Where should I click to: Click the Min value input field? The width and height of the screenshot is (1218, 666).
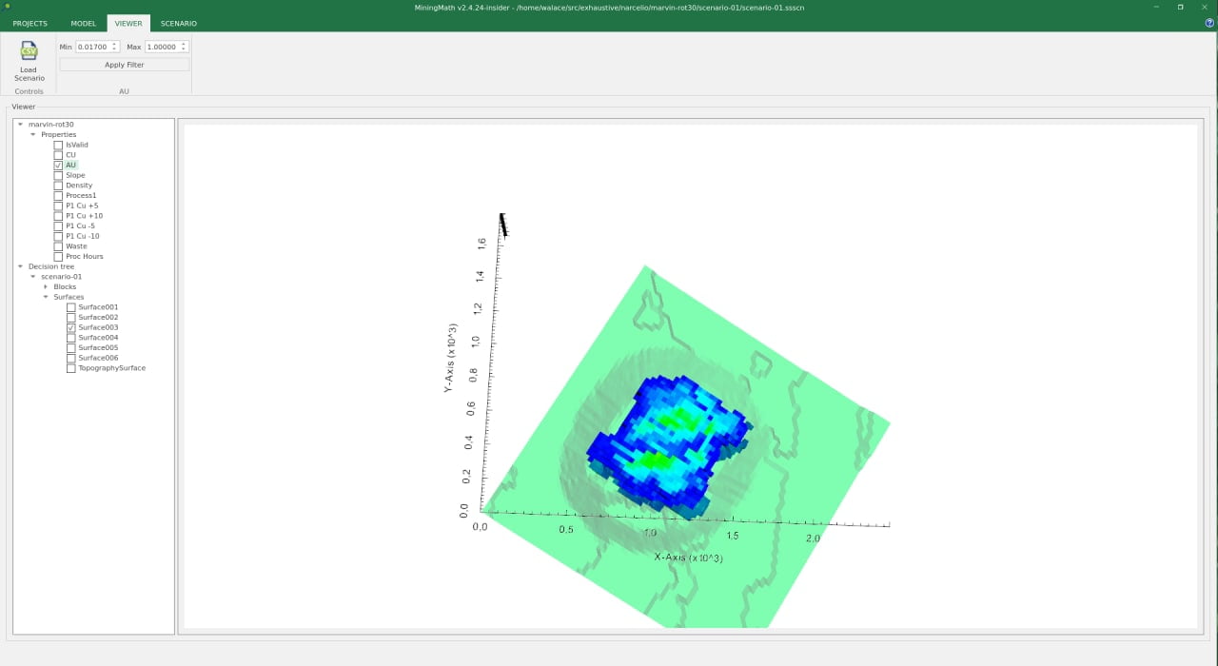[92, 47]
